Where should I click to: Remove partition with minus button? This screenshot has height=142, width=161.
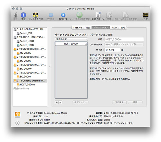(60, 102)
